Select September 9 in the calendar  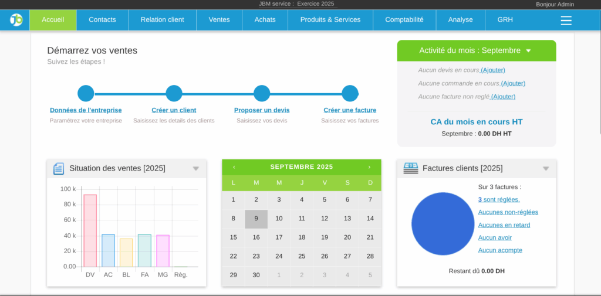click(256, 219)
